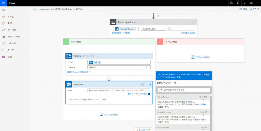The height and width of the screenshot is (131, 261).
Task: Collapse the sidebar hamburger menu
Action: click(x=3, y=10)
